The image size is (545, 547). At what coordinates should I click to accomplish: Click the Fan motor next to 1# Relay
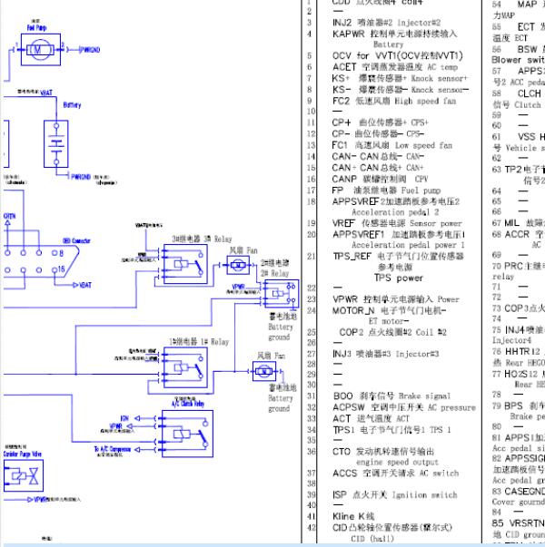click(264, 371)
